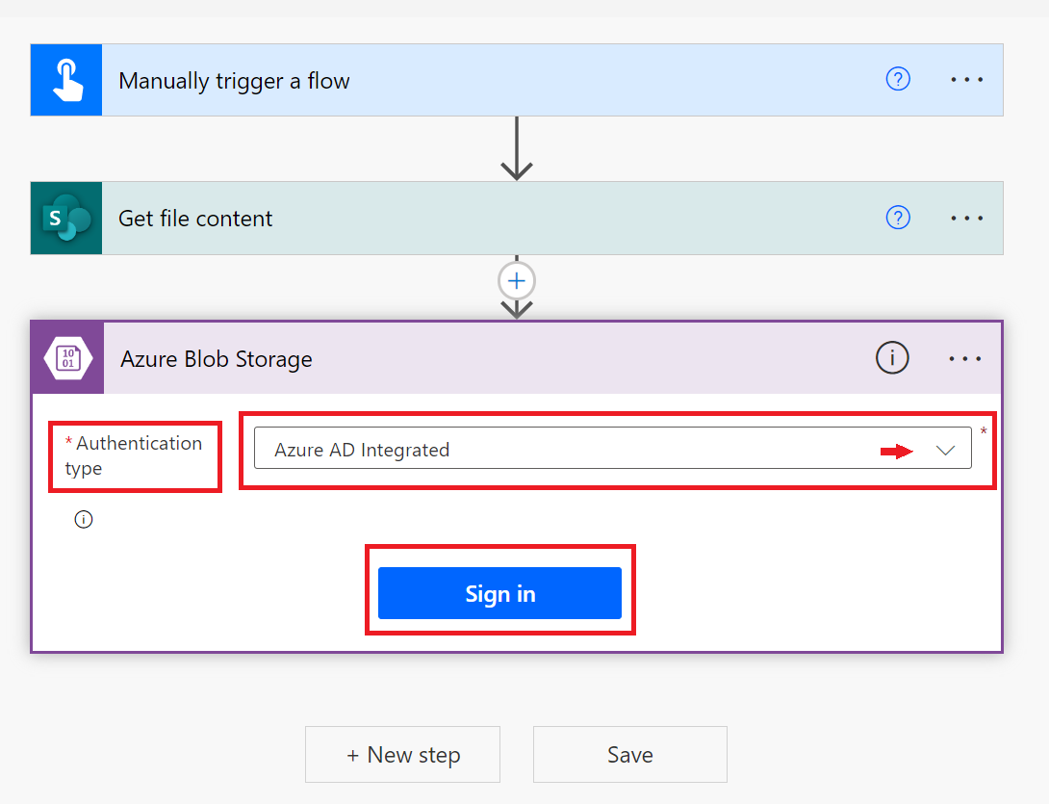This screenshot has width=1049, height=804.
Task: Click the Azure Blob Storage connector icon
Action: click(x=66, y=357)
